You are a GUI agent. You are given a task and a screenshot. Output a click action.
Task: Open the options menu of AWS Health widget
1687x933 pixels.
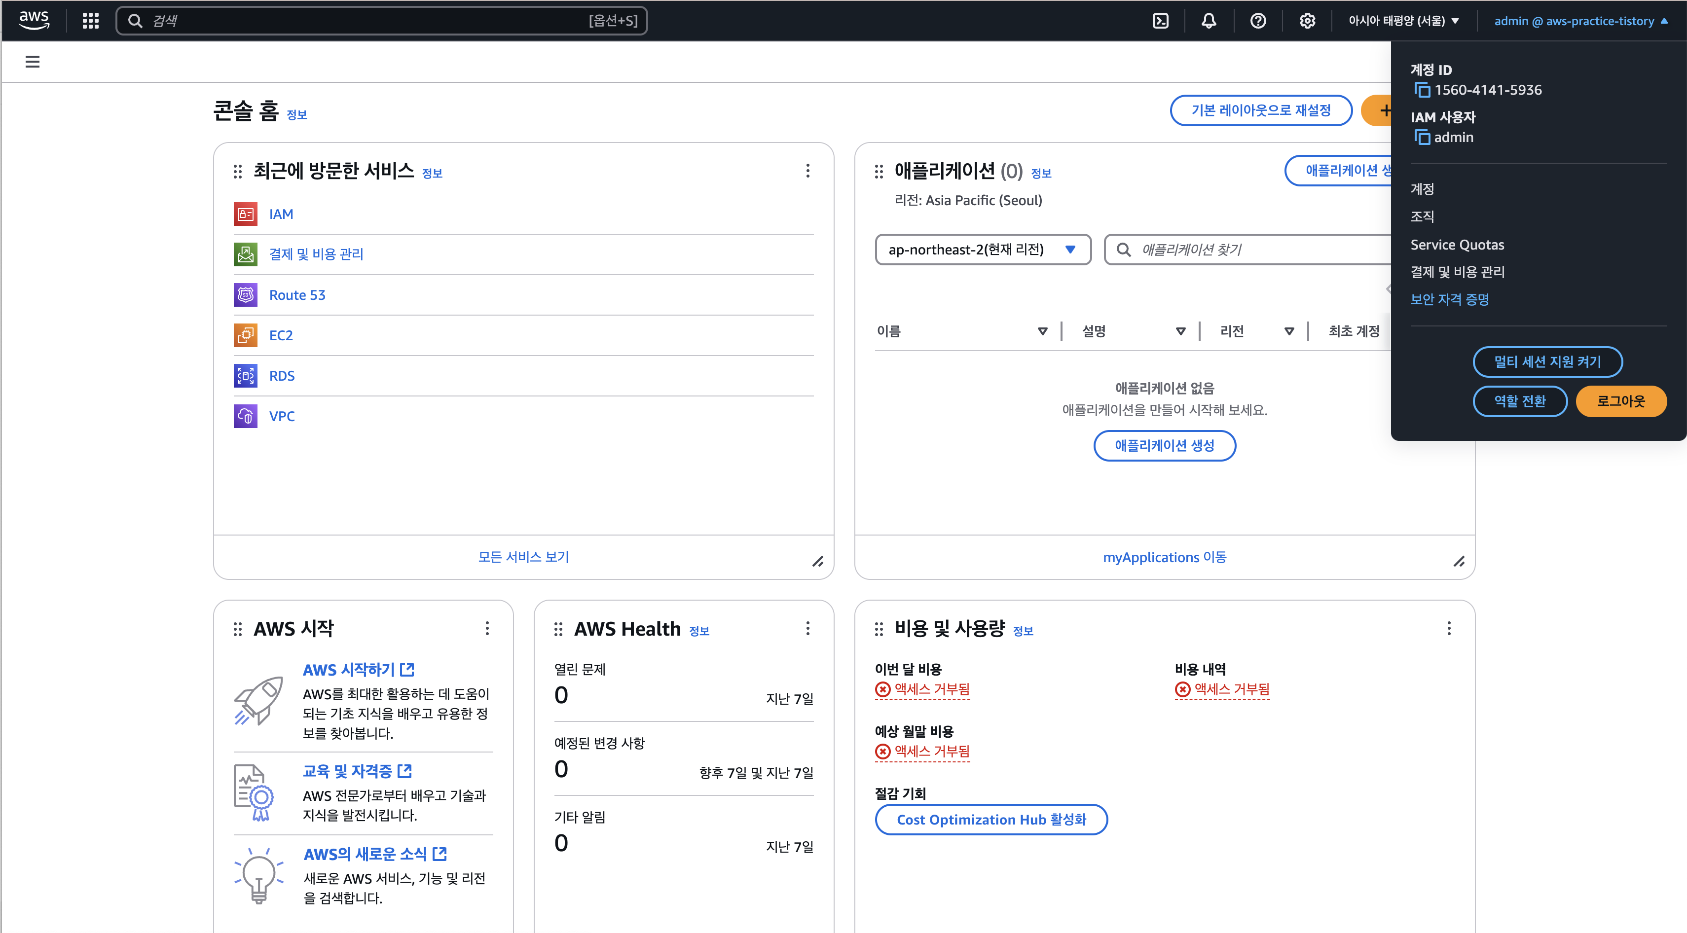tap(807, 629)
